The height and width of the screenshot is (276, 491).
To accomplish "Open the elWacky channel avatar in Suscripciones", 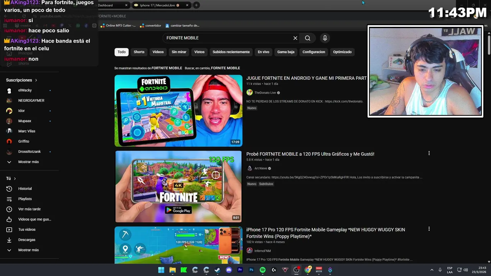I will coord(9,90).
